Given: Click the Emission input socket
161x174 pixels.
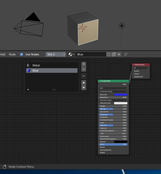Looking at the screenshot, I should tap(98, 142).
